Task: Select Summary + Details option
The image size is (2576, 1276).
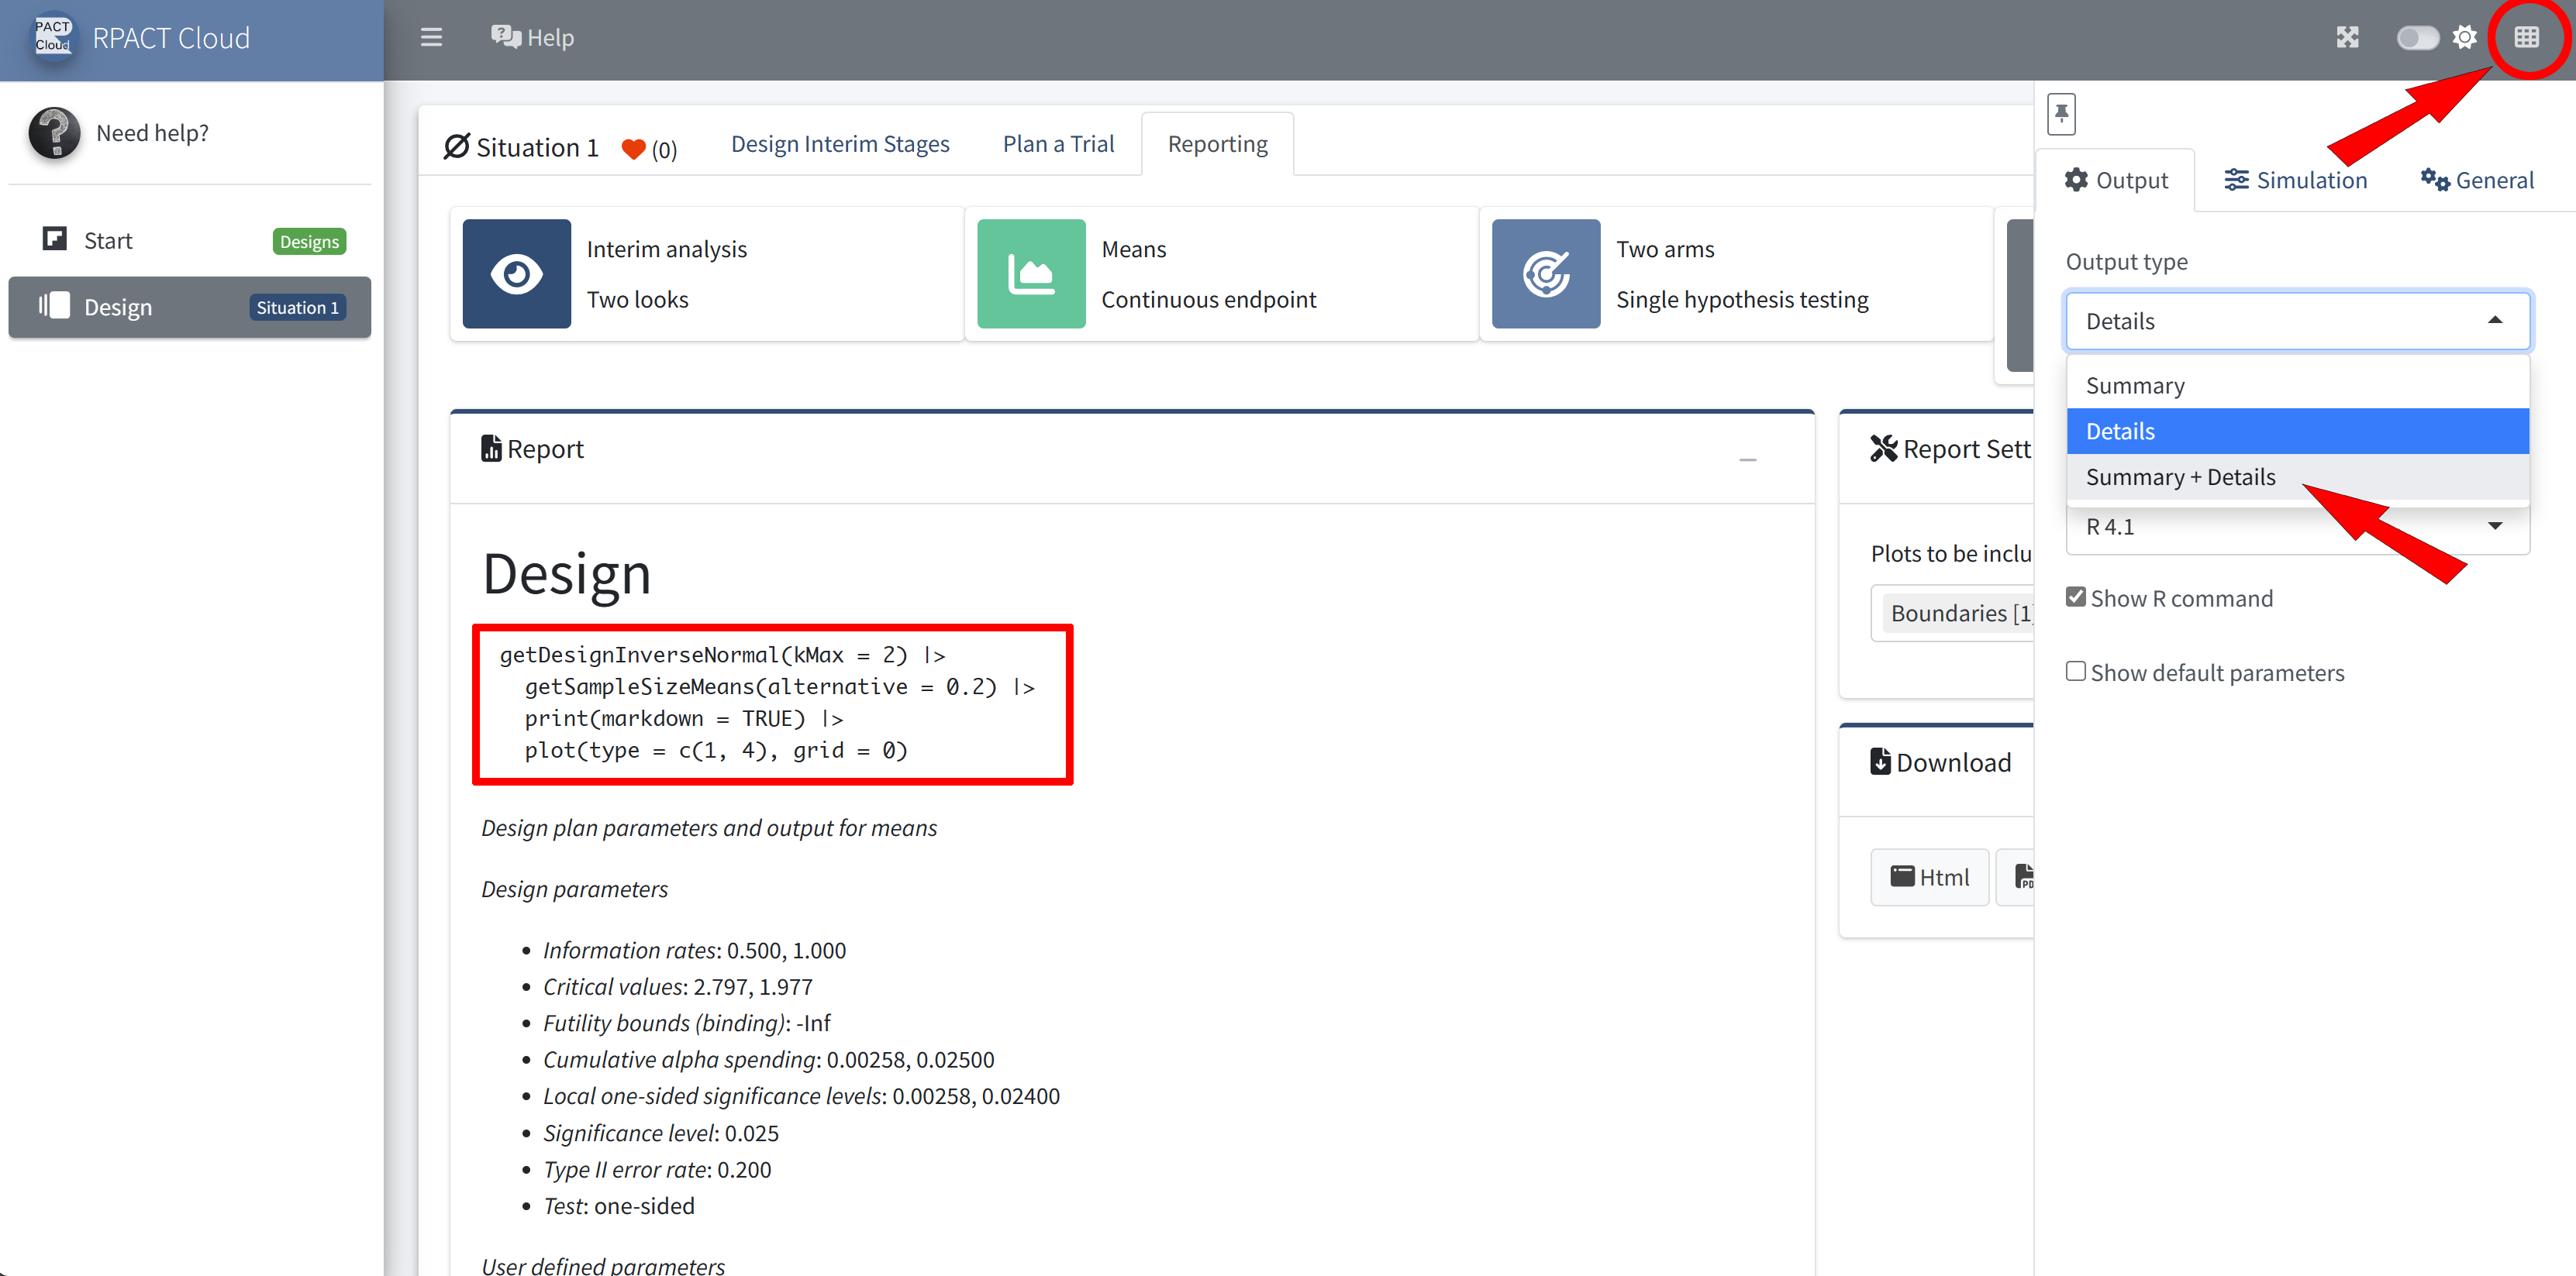Action: click(2180, 477)
